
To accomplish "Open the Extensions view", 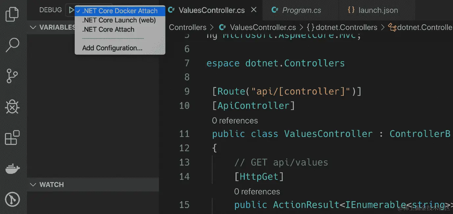I will tap(13, 138).
